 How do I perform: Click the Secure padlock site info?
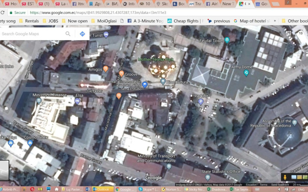[18, 12]
